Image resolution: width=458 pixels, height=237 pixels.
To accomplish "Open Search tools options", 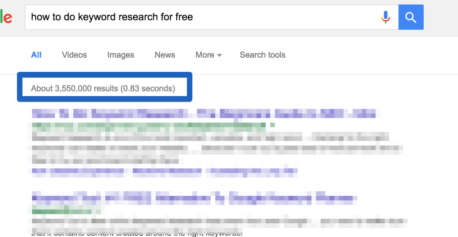I will click(262, 55).
